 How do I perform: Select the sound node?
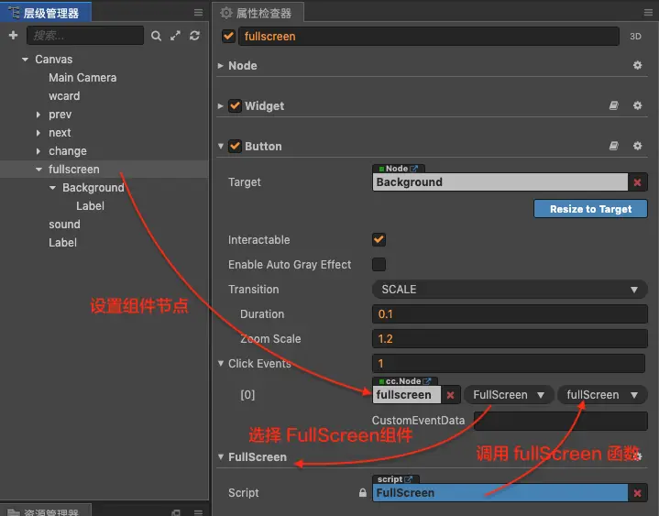click(64, 225)
